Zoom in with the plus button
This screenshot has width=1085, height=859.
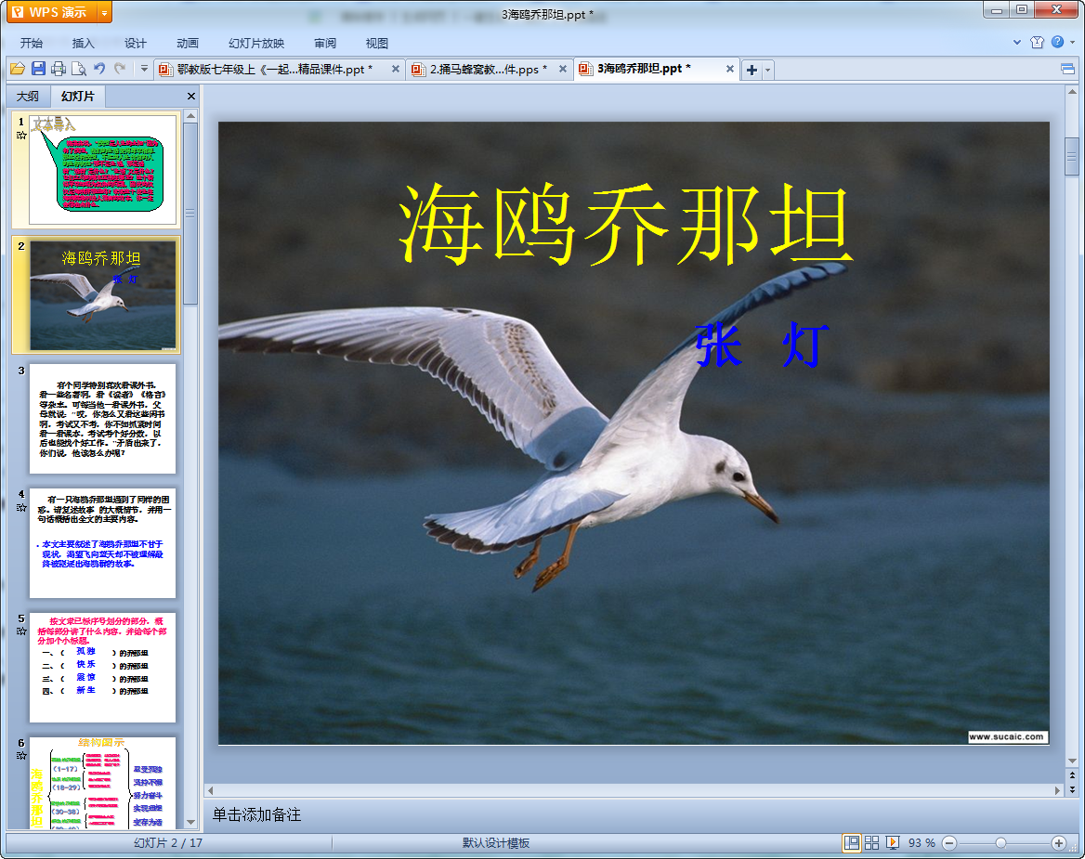click(x=1058, y=843)
